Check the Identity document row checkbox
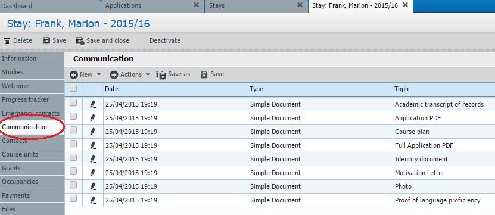Image resolution: width=495 pixels, height=215 pixels. tap(73, 157)
